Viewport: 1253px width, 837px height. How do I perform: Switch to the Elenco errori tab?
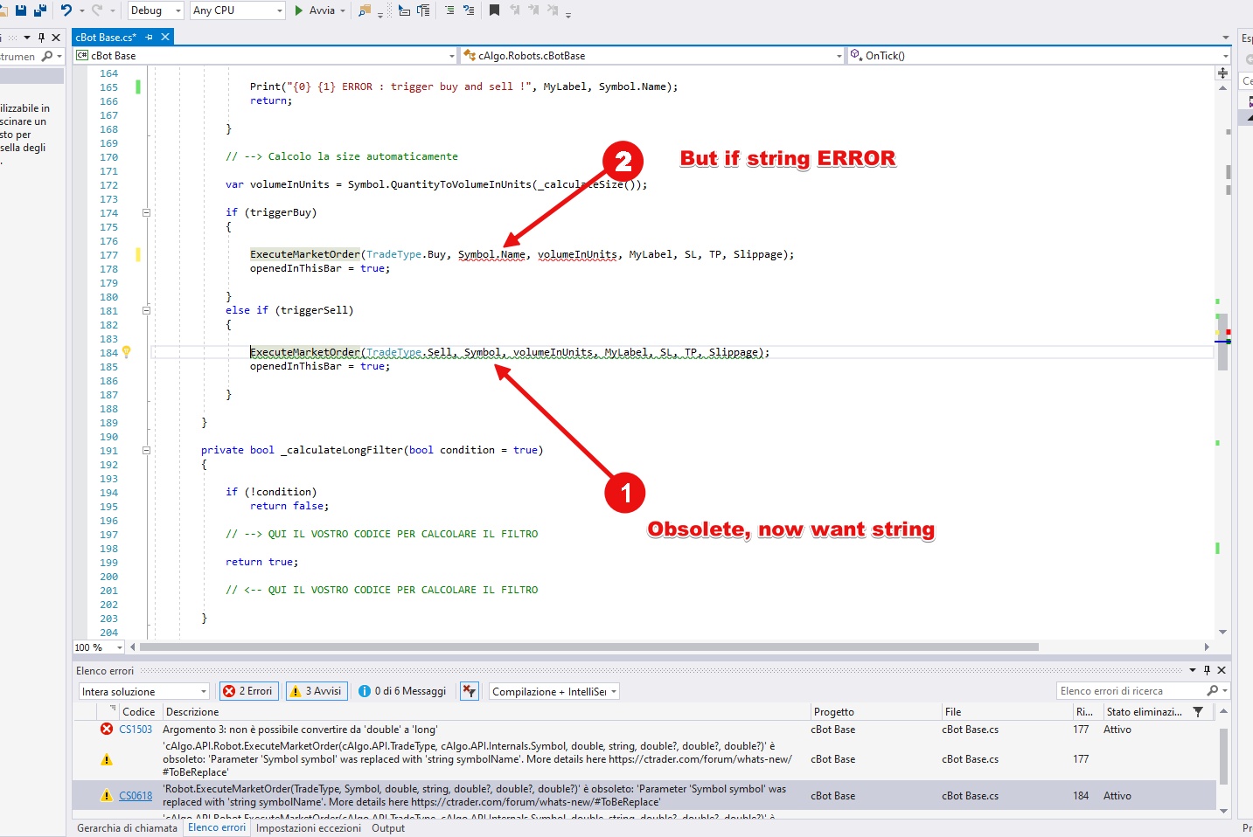pyautogui.click(x=217, y=827)
